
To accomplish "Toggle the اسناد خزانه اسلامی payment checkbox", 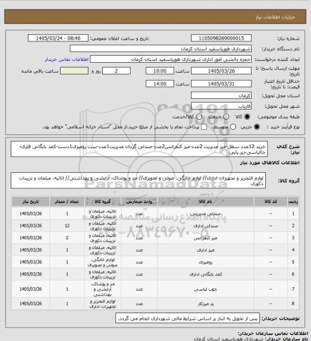I will [204, 127].
